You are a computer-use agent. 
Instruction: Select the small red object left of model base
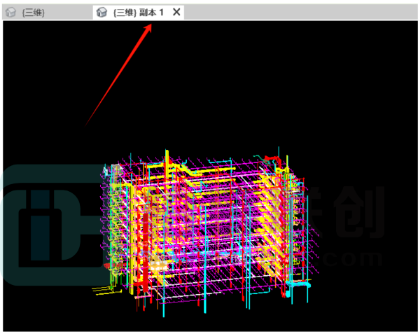click(107, 265)
